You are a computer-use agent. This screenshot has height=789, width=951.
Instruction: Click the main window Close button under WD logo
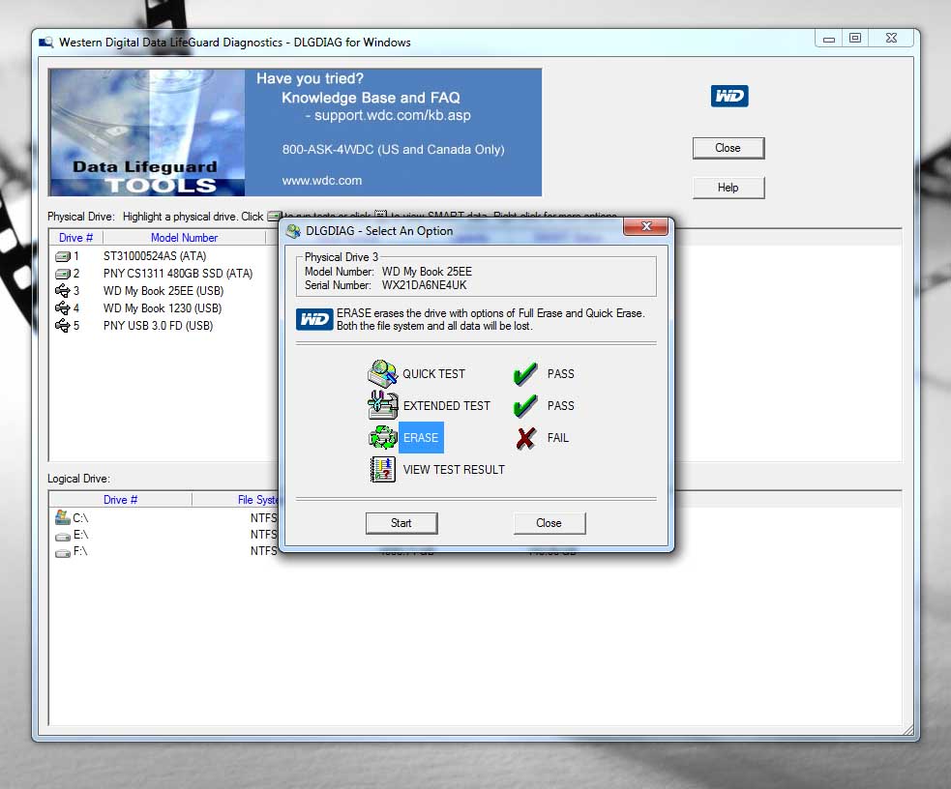point(728,148)
